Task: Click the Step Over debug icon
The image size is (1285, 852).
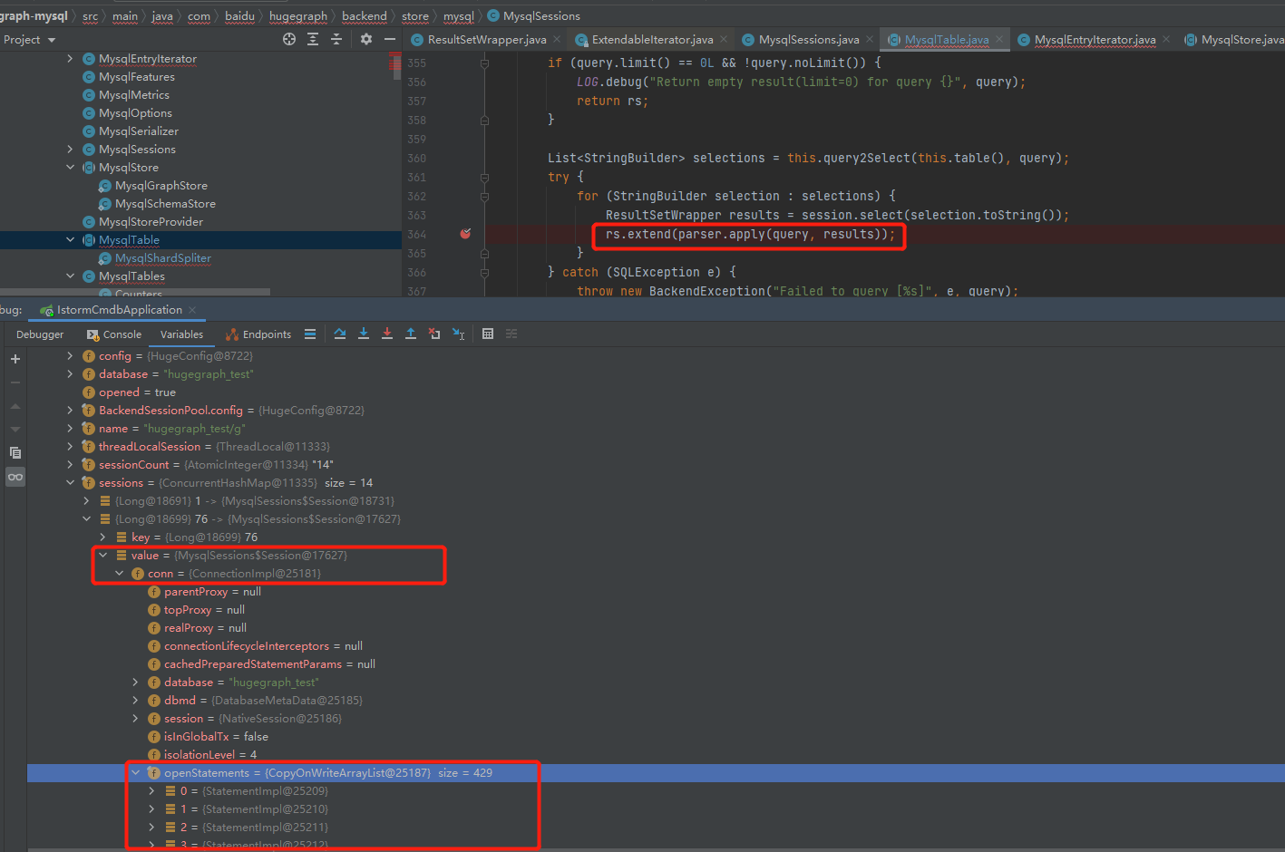Action: pyautogui.click(x=340, y=334)
